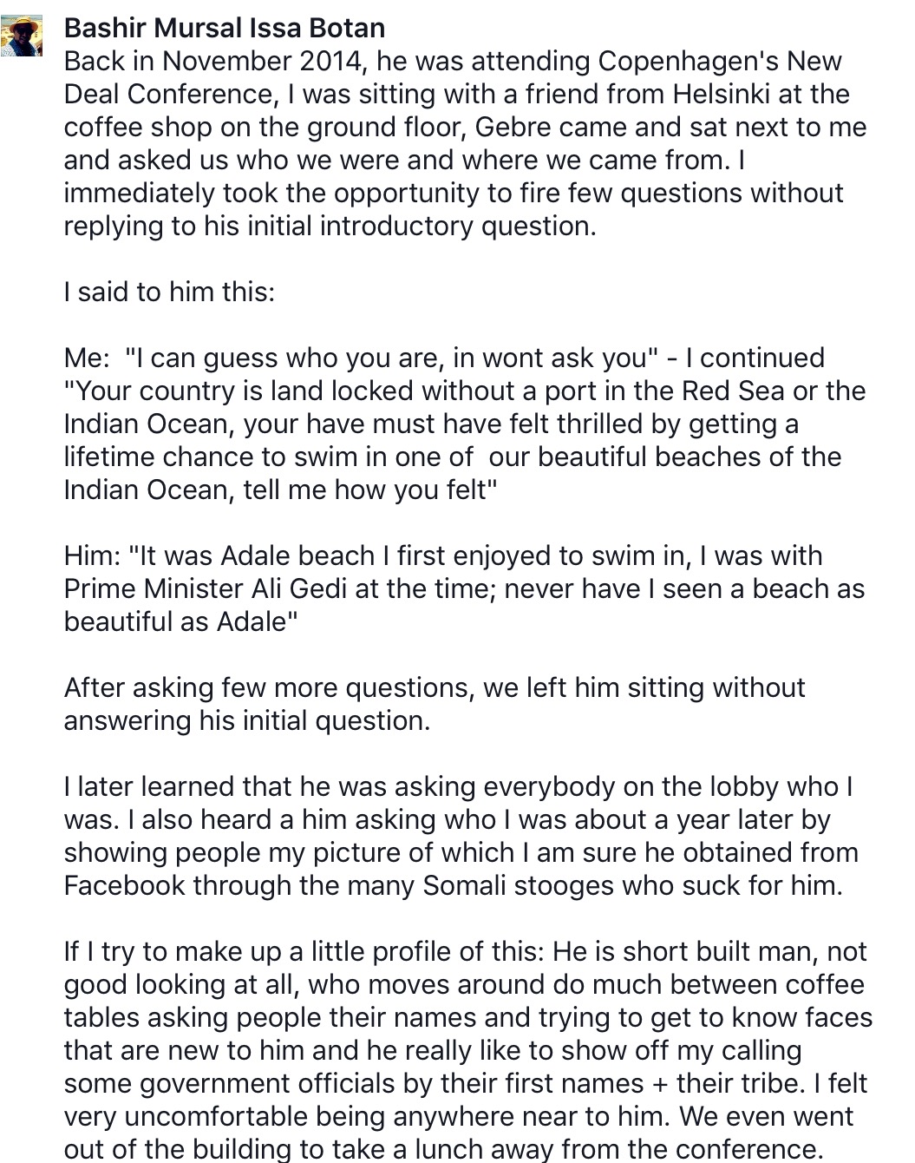Click the text 'beautiful as Adale'
This screenshot has width=915, height=1163.
[180, 621]
